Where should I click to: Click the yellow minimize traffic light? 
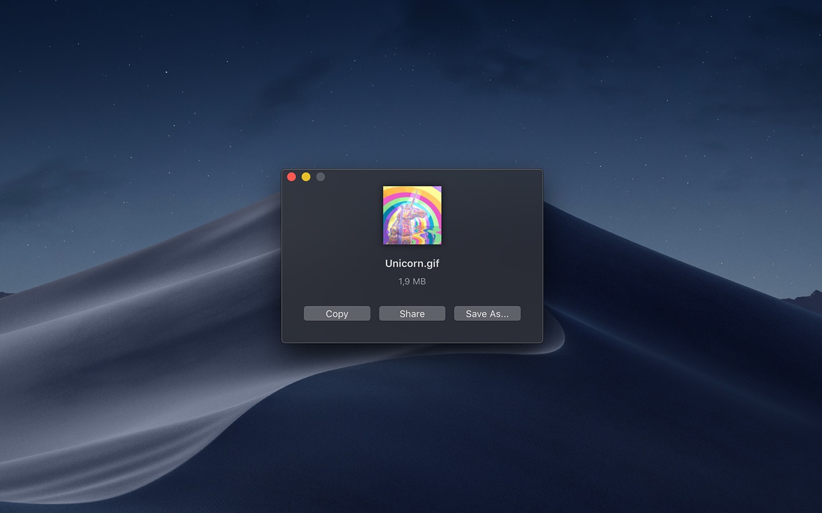[x=306, y=177]
